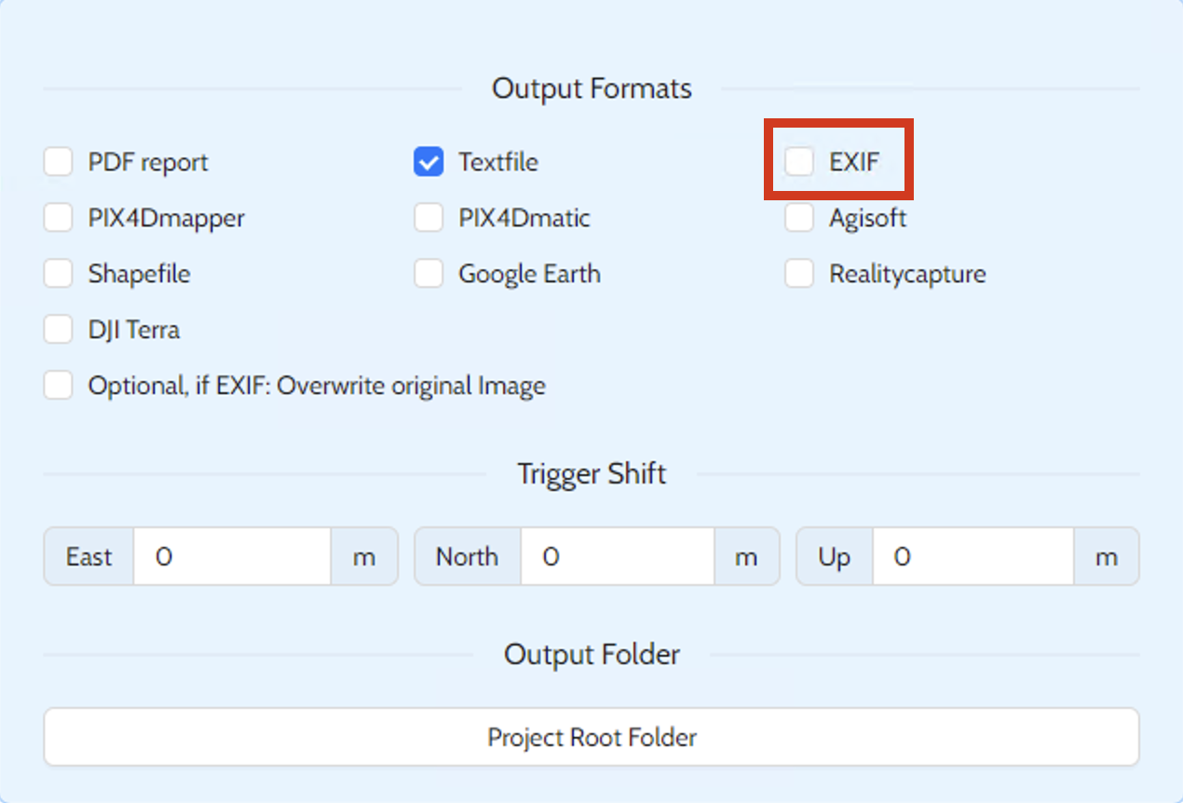Click the Up label prefix
The width and height of the screenshot is (1183, 803).
[x=835, y=557]
